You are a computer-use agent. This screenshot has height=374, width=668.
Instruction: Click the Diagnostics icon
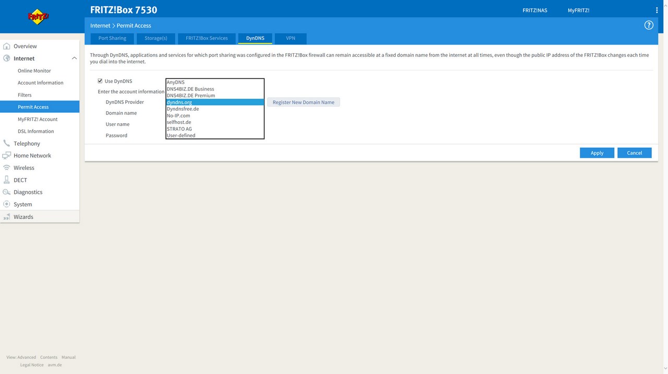(7, 192)
